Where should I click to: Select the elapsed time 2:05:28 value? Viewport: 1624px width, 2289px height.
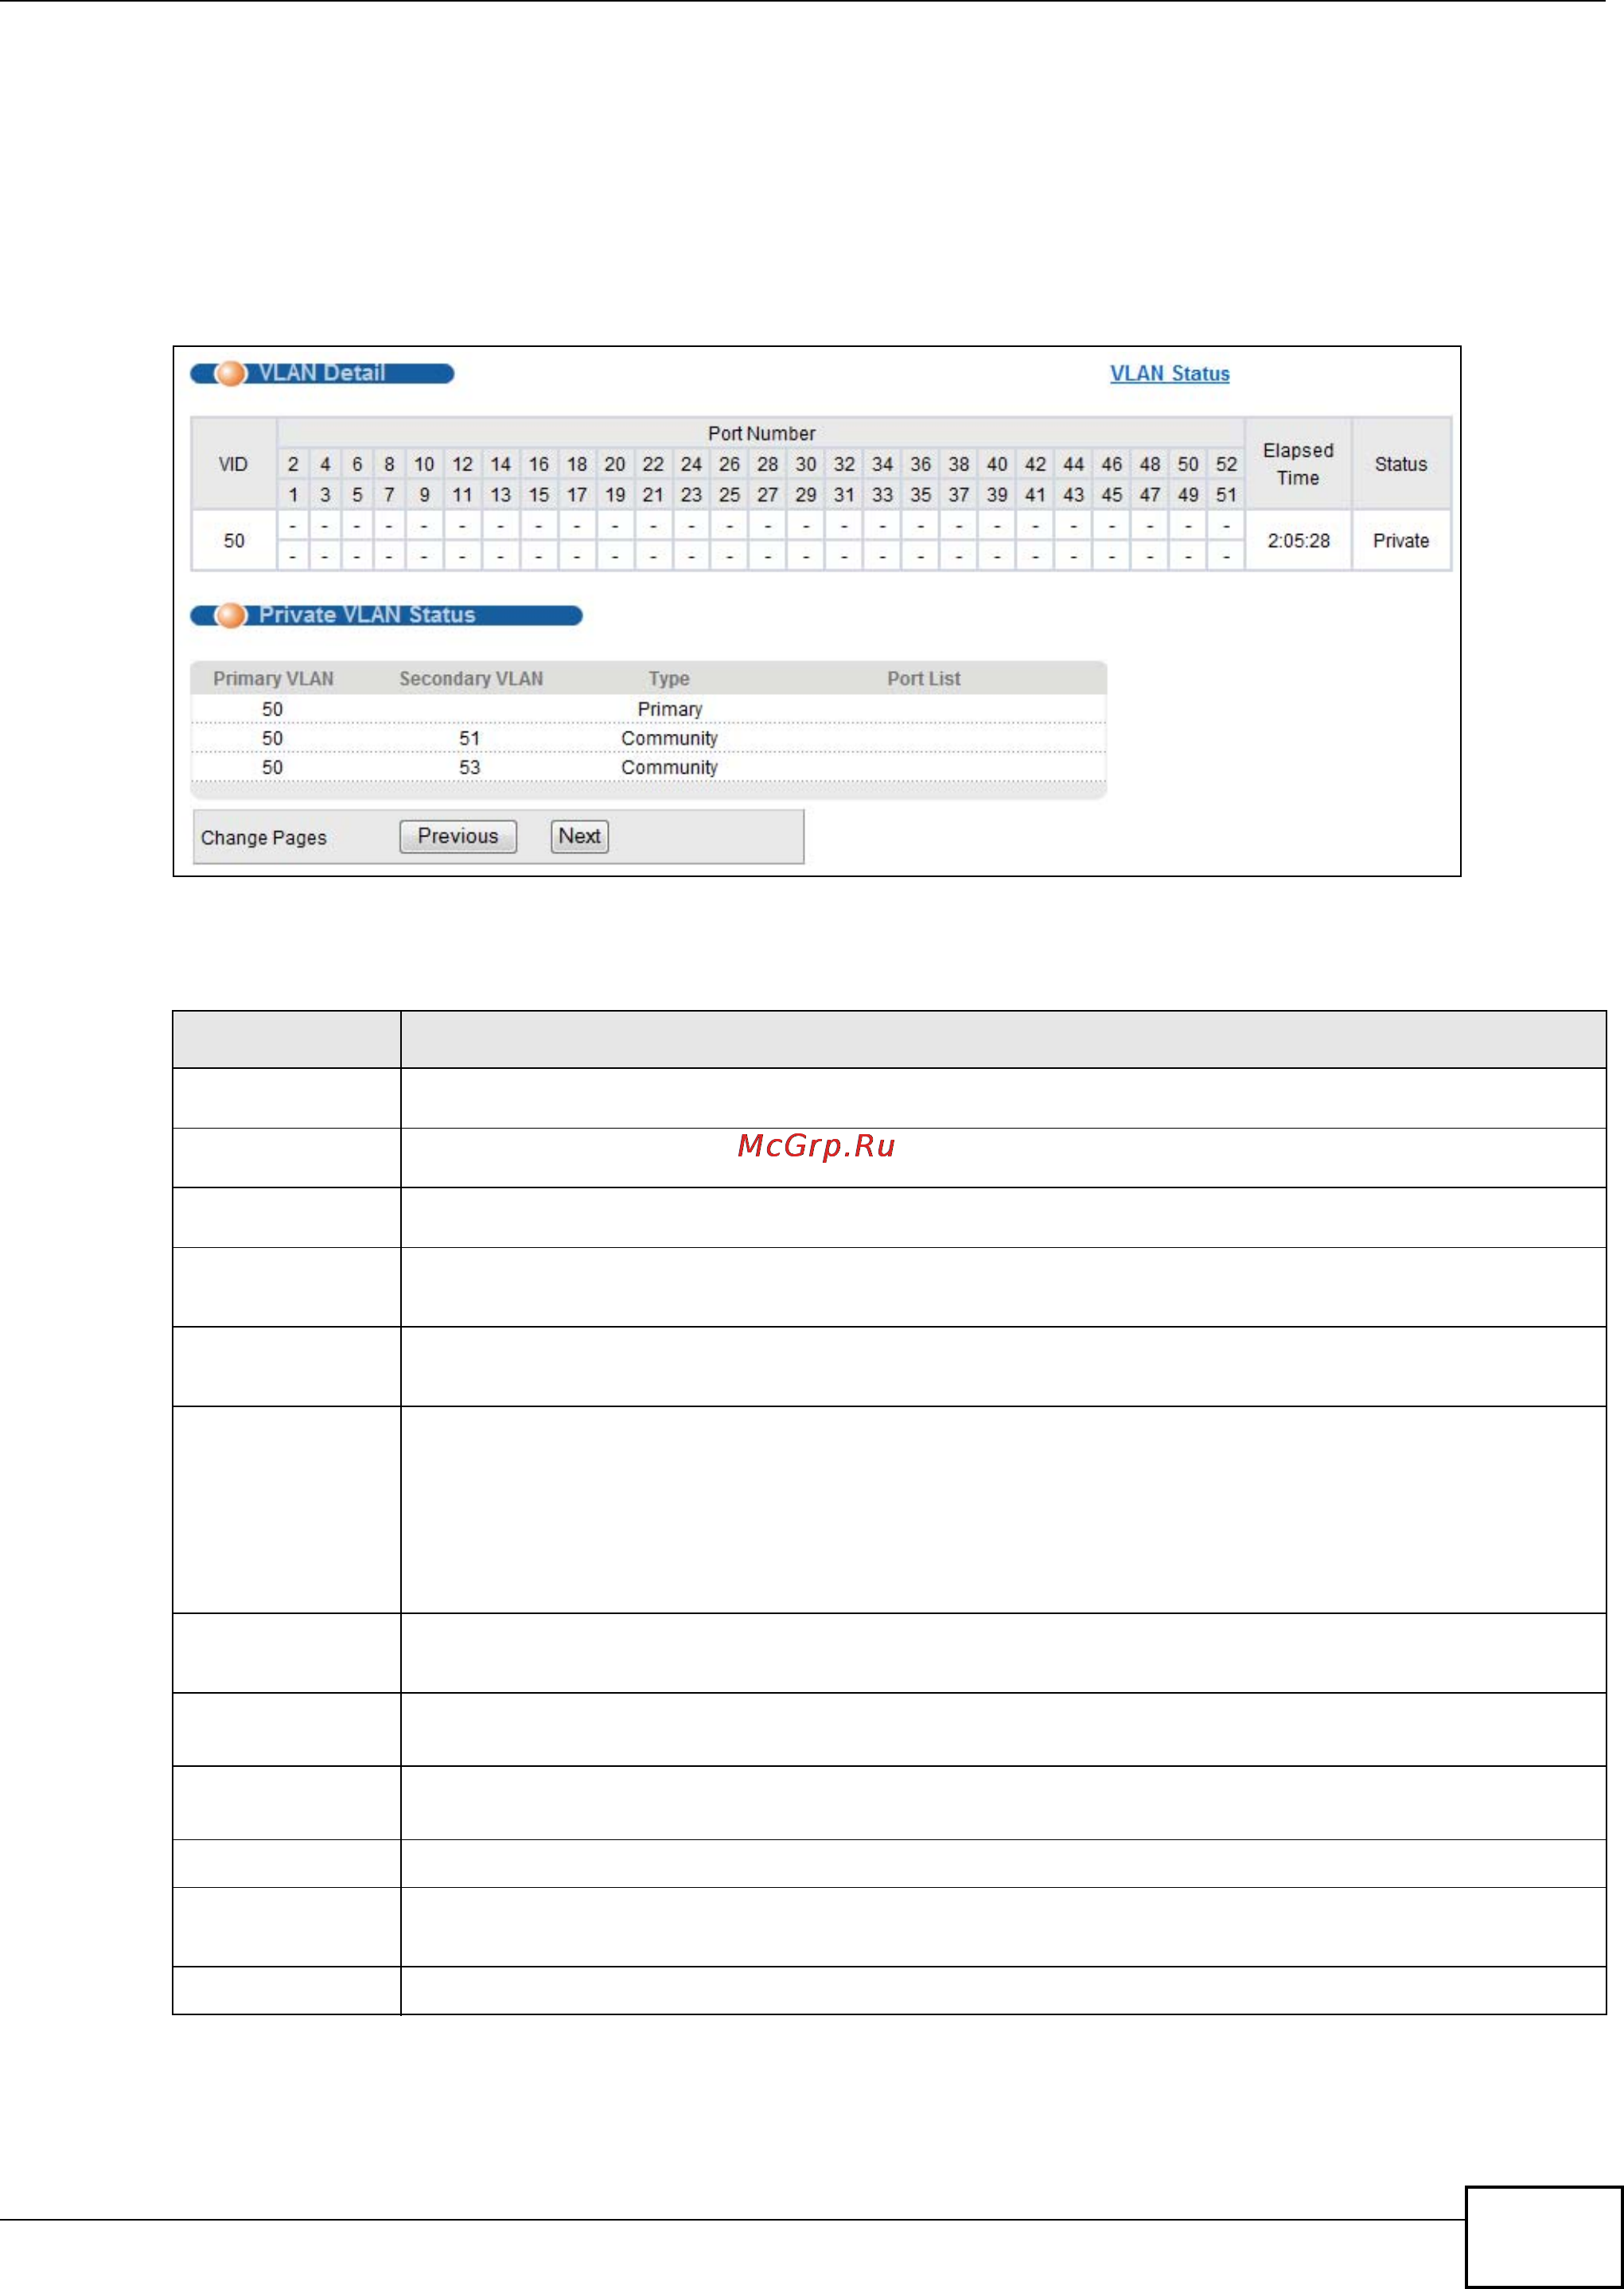coord(1298,541)
